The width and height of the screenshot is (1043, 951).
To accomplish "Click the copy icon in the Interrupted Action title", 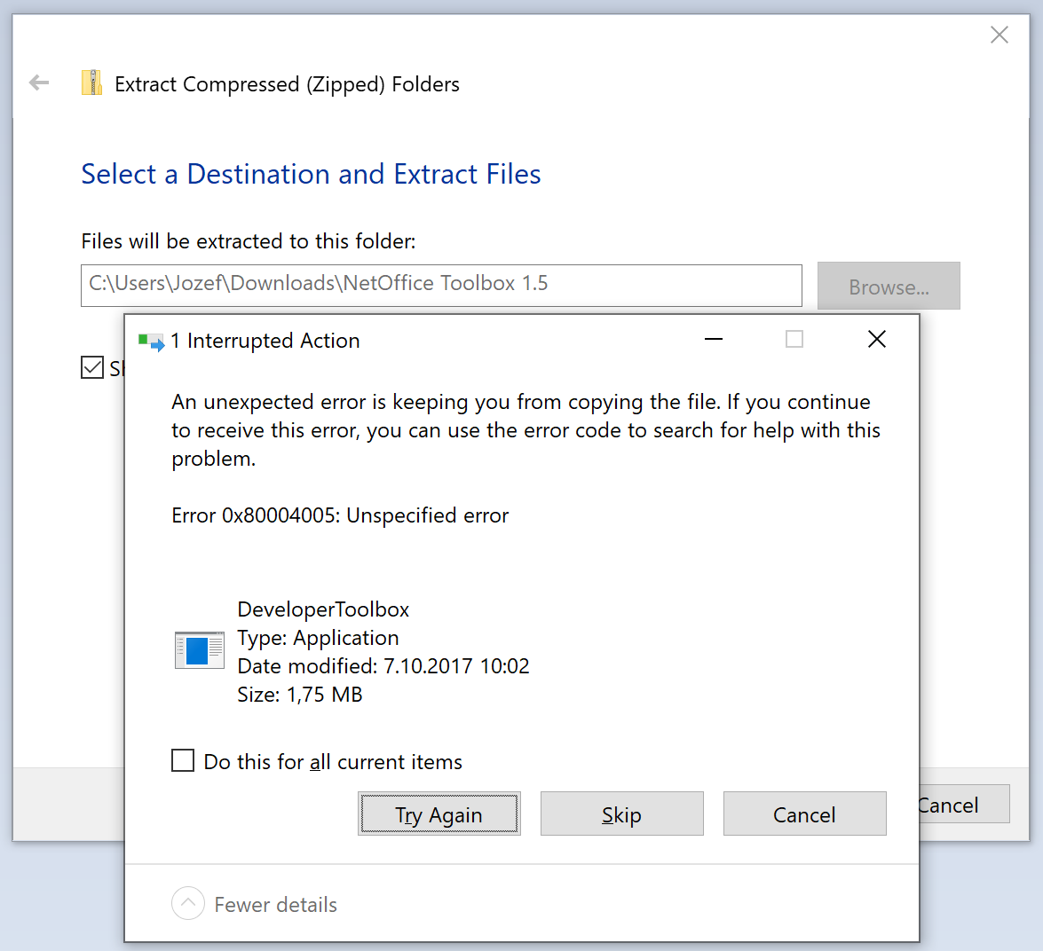I will (151, 342).
